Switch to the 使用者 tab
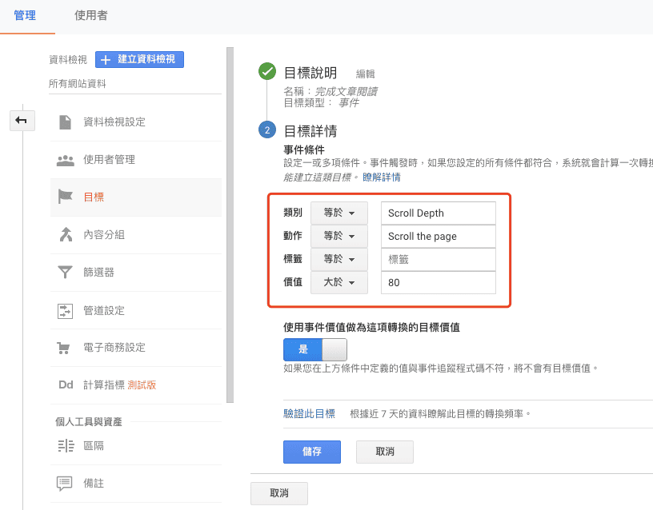The height and width of the screenshot is (510, 653). click(90, 16)
